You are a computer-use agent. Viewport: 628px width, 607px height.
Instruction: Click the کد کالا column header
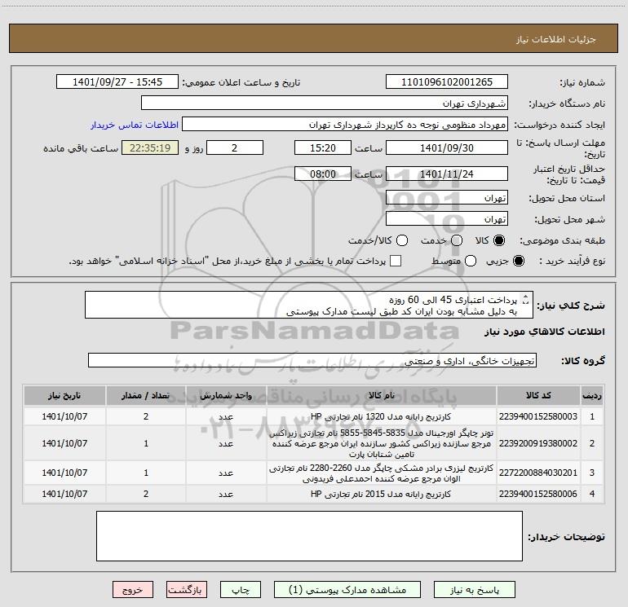538,395
